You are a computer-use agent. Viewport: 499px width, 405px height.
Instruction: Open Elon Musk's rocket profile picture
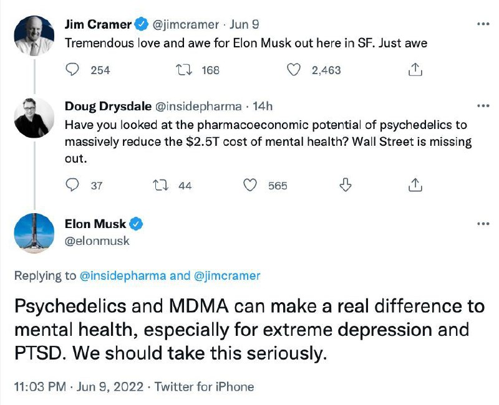(34, 233)
